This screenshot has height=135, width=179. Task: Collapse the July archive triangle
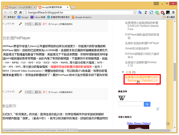click(123, 72)
